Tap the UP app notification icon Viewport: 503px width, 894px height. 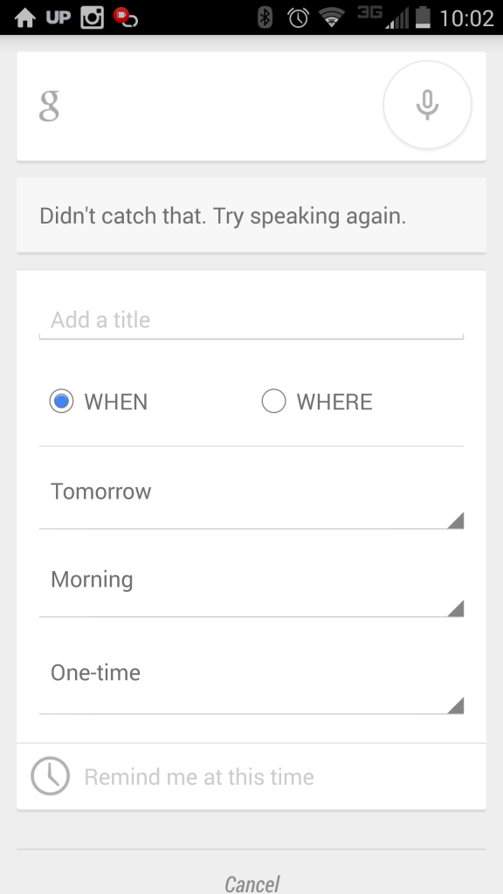(x=59, y=17)
